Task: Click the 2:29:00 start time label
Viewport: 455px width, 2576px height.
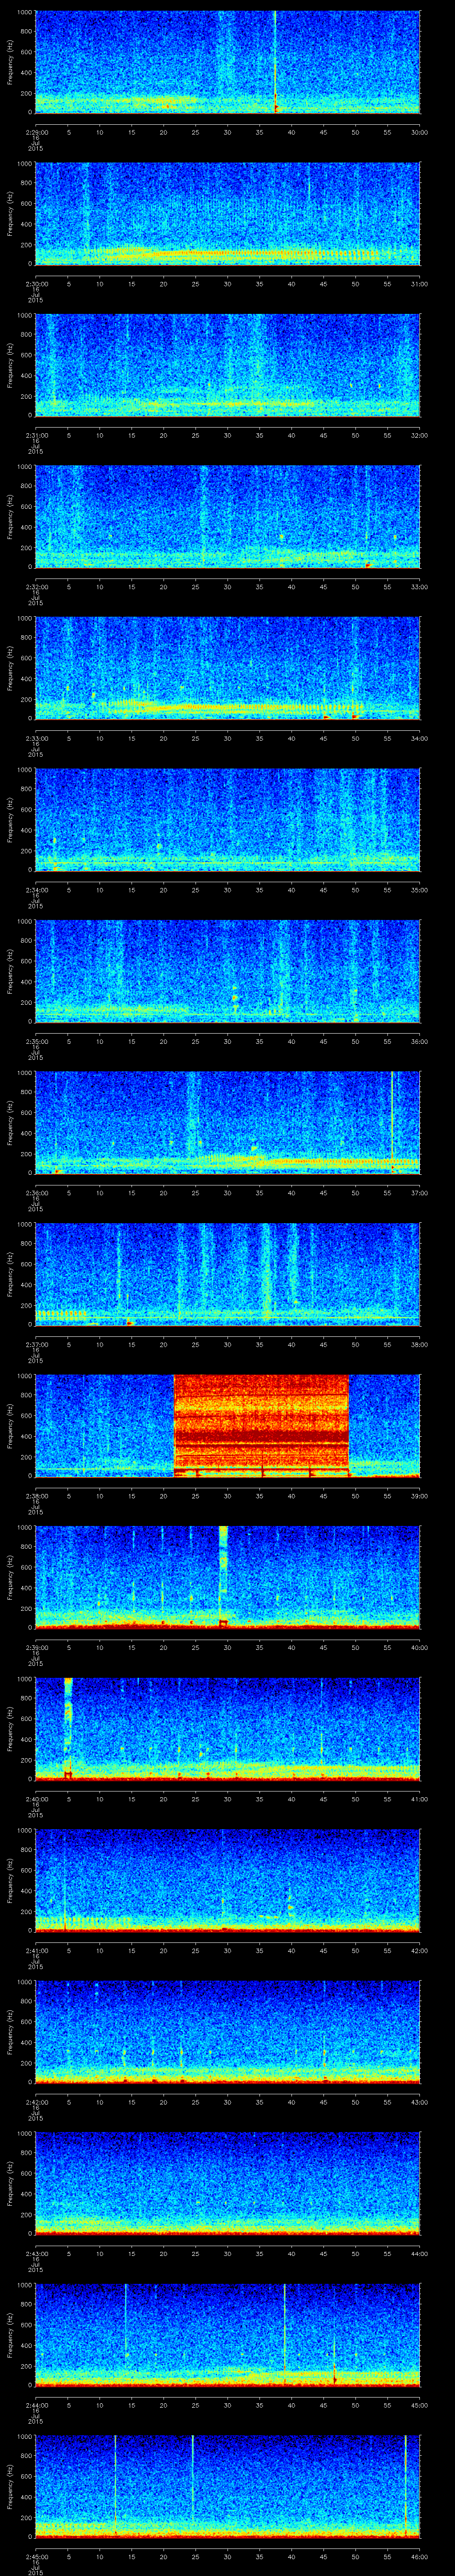Action: [36, 132]
